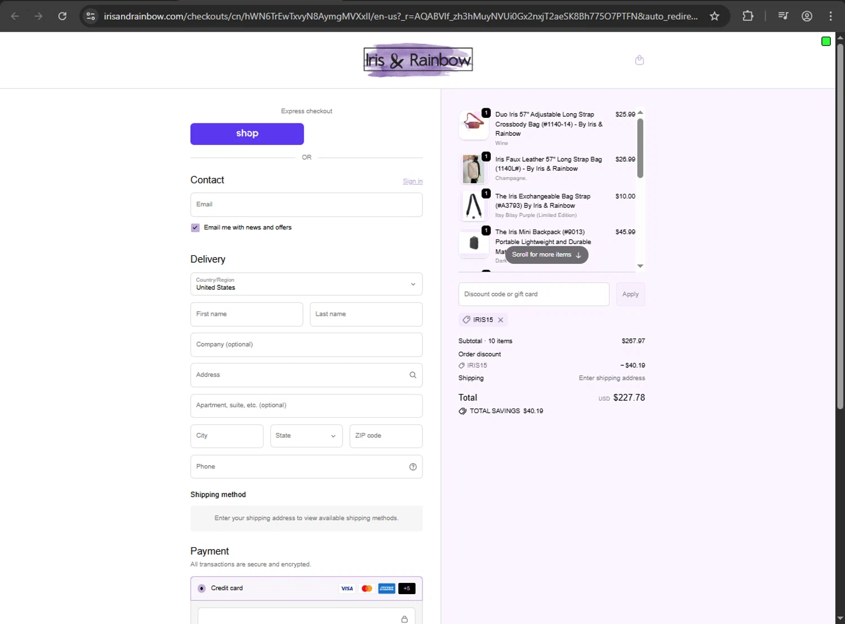Click the IRIS15 tag icon under Order discount

click(x=462, y=365)
